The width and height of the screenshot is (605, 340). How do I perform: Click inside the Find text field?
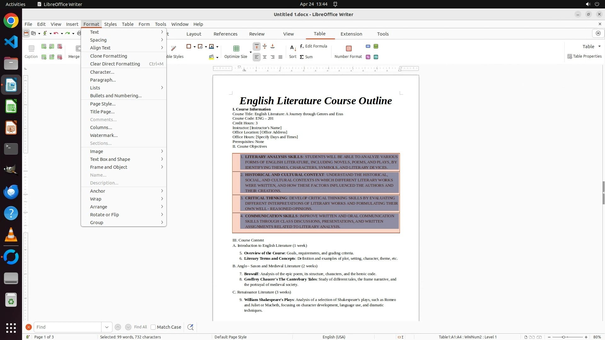(67, 327)
